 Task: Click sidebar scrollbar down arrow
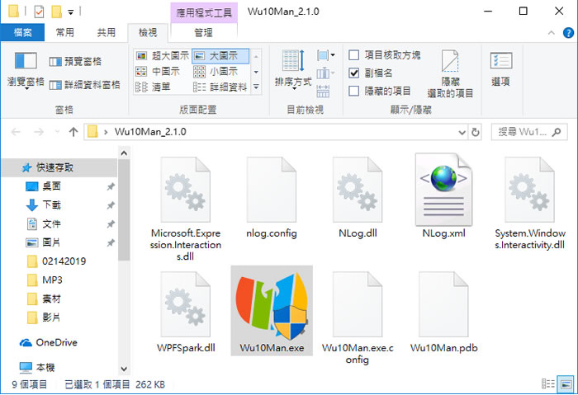(124, 369)
